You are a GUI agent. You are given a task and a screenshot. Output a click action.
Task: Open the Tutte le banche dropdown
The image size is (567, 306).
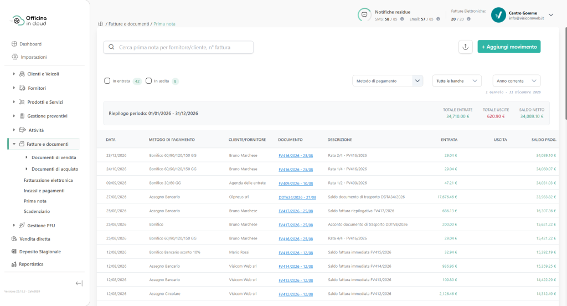(x=457, y=81)
